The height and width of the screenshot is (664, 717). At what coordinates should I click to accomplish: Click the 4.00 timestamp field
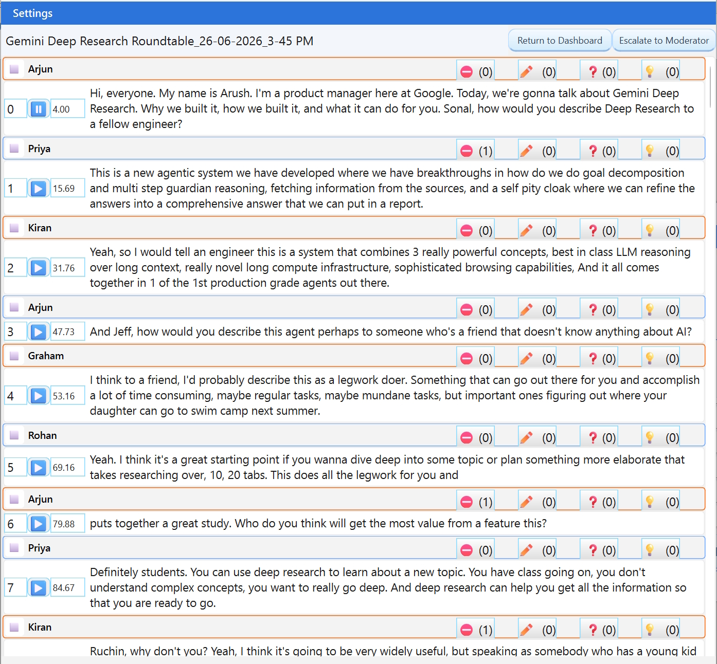(67, 109)
